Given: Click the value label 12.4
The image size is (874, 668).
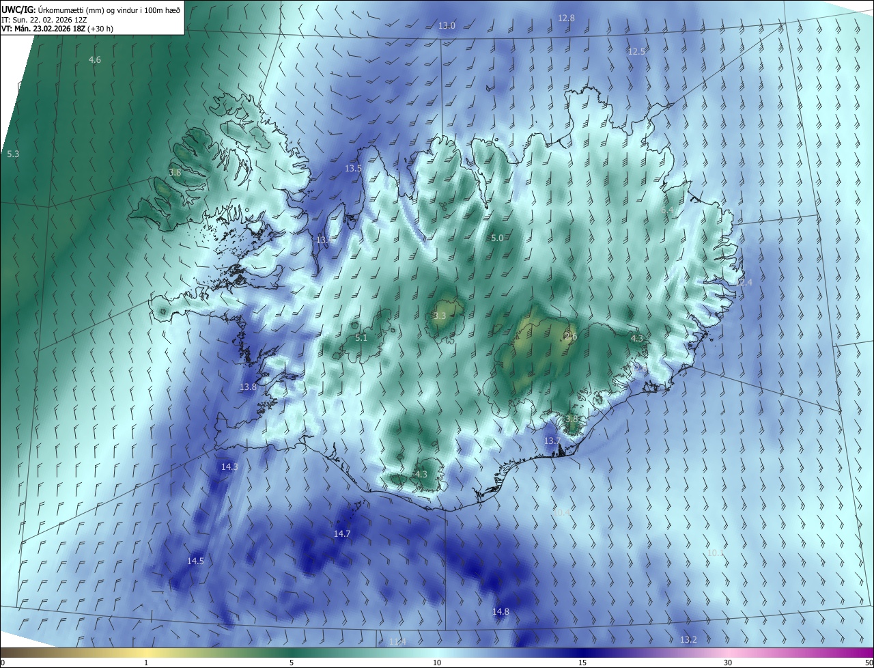Looking at the screenshot, I should tap(743, 282).
